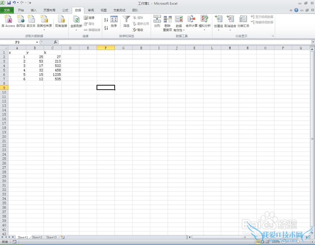Import data from Access
This screenshot has width=315, height=245.
point(8,21)
